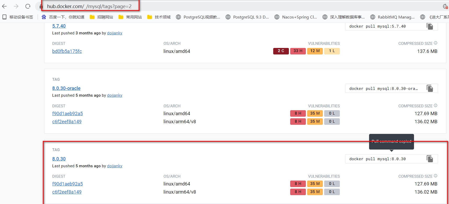The image size is (449, 204).
Task: Copy the docker pull mysql:5.7.40 command
Action: point(430,26)
